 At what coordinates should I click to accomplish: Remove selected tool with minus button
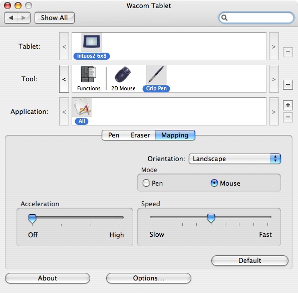click(288, 84)
